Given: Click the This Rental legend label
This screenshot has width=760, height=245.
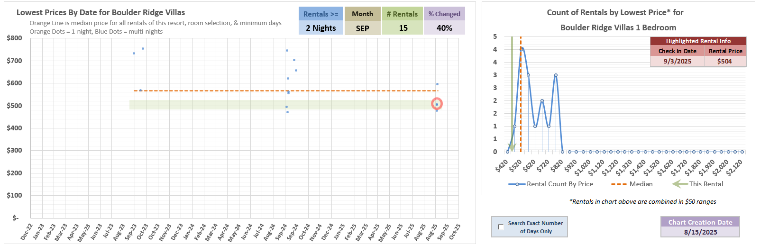Looking at the screenshot, I should pyautogui.click(x=706, y=184).
